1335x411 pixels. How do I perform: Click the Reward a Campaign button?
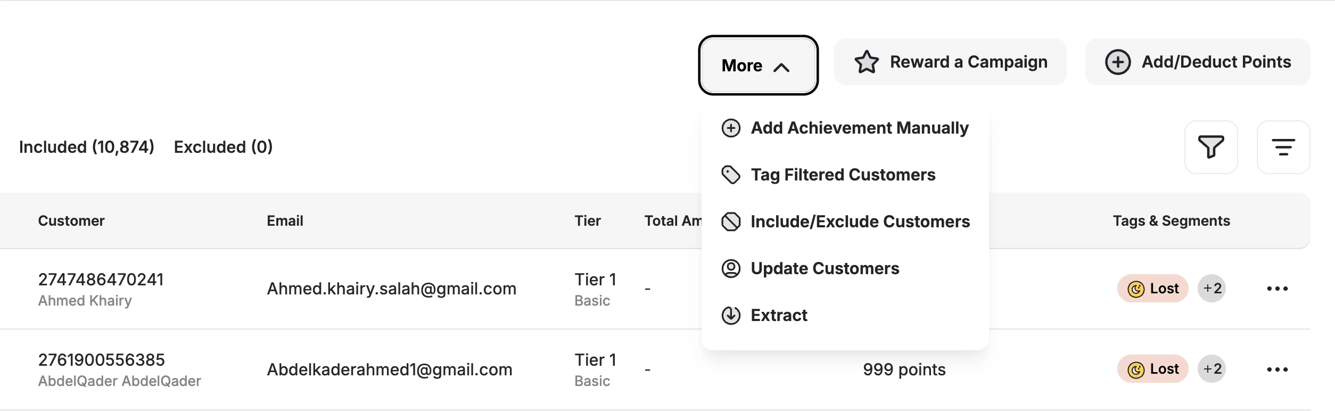click(950, 61)
